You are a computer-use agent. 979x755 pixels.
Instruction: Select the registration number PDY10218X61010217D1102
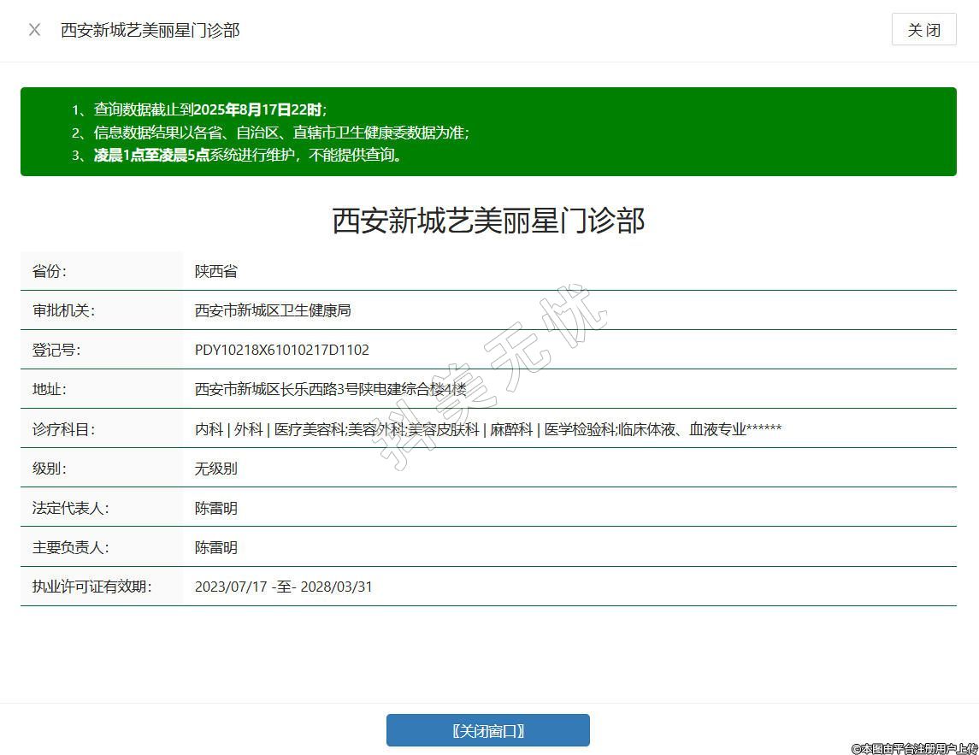click(x=282, y=350)
